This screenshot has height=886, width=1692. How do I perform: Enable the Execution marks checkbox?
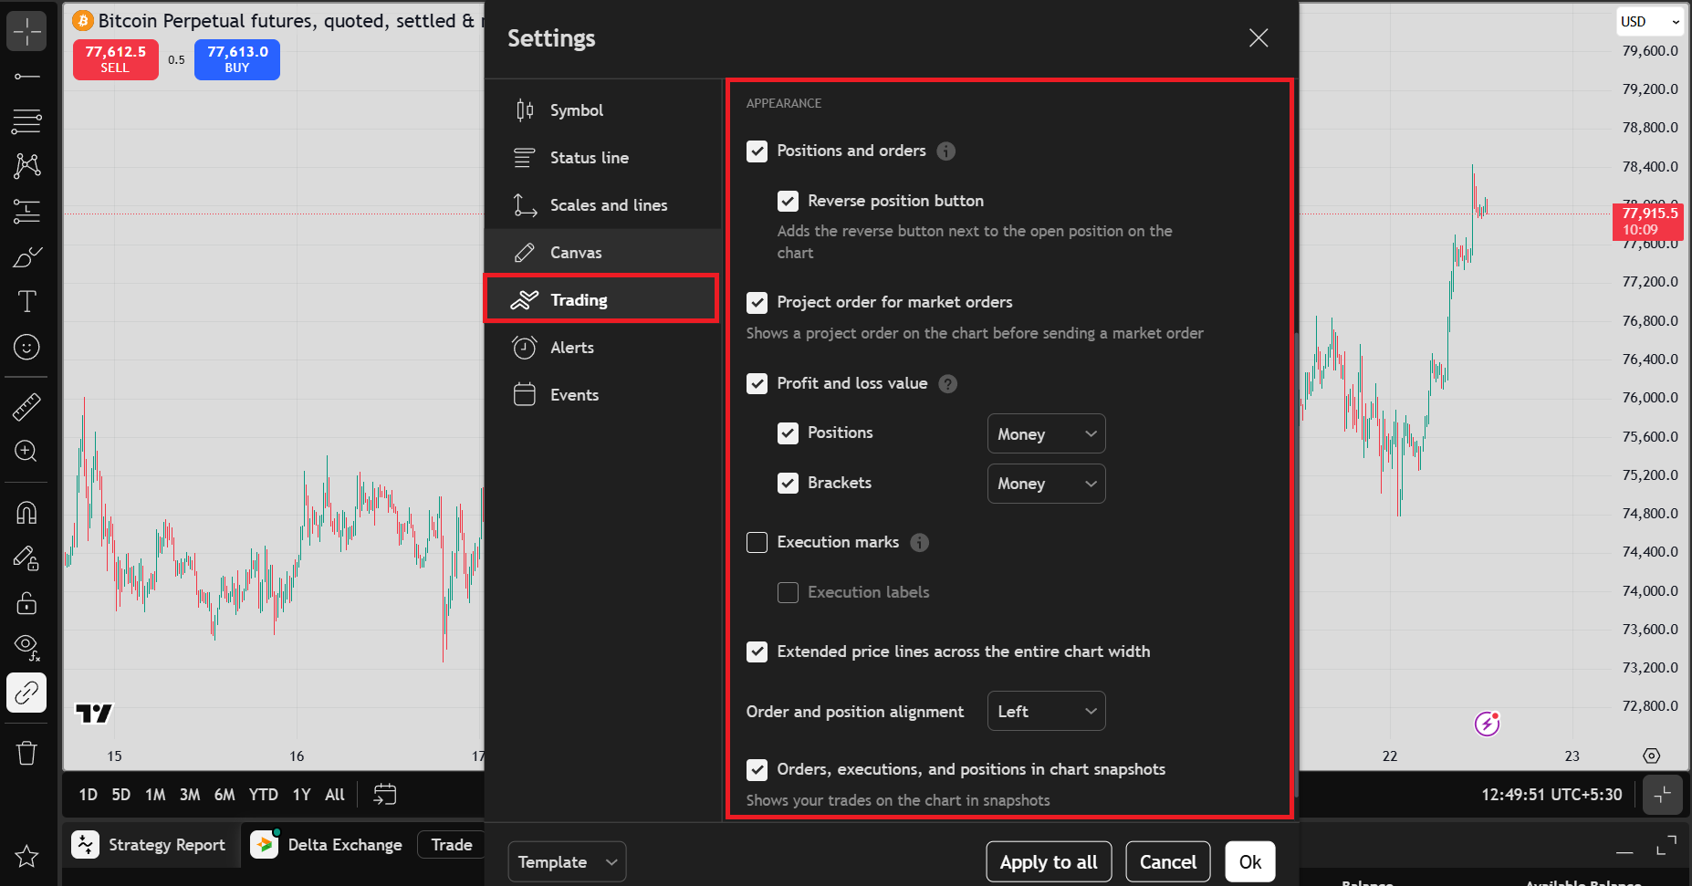[x=757, y=543]
